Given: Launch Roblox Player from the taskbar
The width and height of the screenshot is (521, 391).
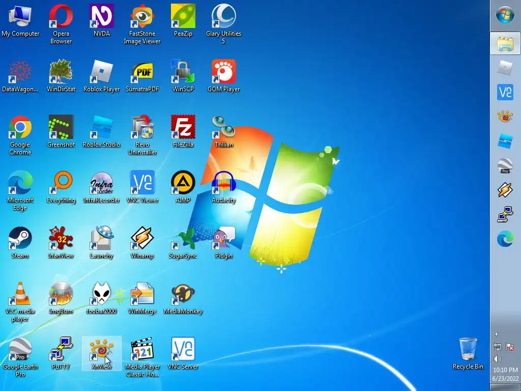Looking at the screenshot, I should (505, 68).
